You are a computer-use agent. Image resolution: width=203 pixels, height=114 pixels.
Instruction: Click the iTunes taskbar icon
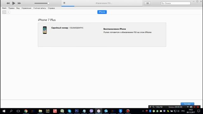(99, 111)
